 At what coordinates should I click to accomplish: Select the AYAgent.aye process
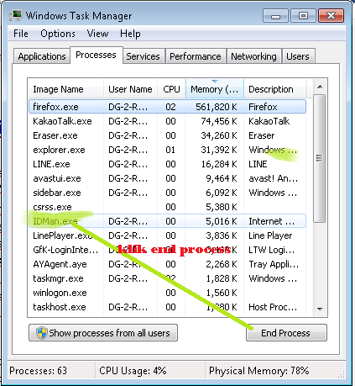pos(167,264)
